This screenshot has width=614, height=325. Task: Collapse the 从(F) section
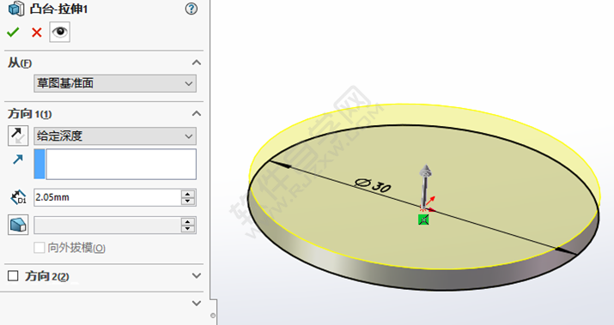click(197, 63)
